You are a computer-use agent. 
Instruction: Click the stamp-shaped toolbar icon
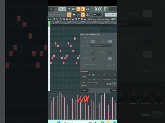click(87, 15)
